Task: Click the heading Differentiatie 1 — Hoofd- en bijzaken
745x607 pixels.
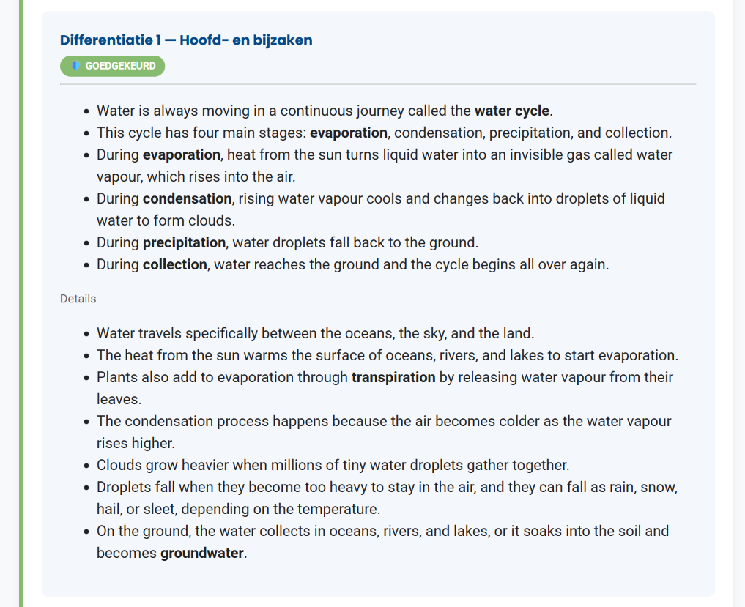Action: pos(186,40)
